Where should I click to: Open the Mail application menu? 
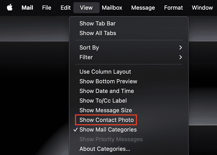pos(27,8)
